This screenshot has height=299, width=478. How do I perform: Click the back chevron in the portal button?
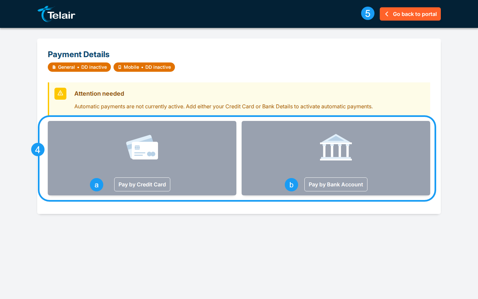coord(387,14)
